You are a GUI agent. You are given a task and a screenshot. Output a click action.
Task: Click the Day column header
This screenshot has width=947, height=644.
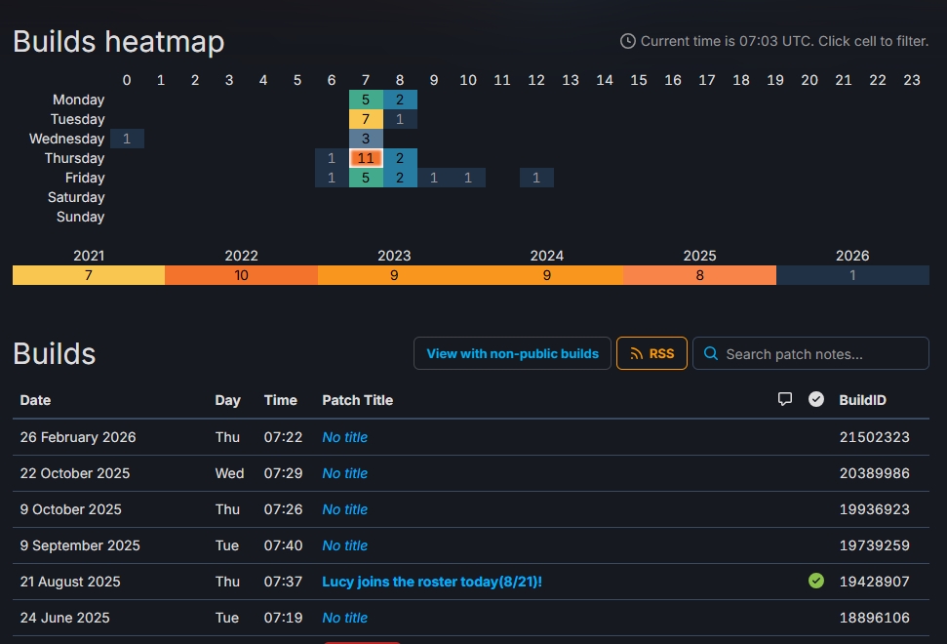(x=227, y=400)
